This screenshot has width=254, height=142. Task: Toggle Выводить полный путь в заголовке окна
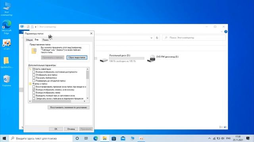coord(34,95)
